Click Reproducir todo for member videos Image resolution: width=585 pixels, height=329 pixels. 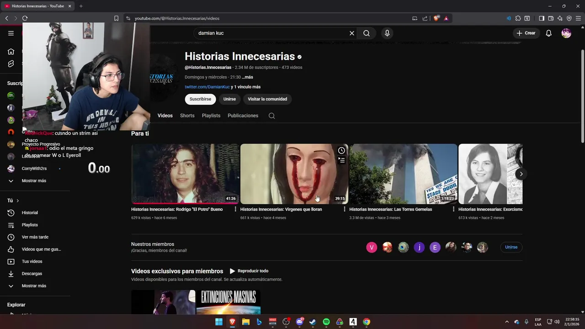(x=249, y=271)
